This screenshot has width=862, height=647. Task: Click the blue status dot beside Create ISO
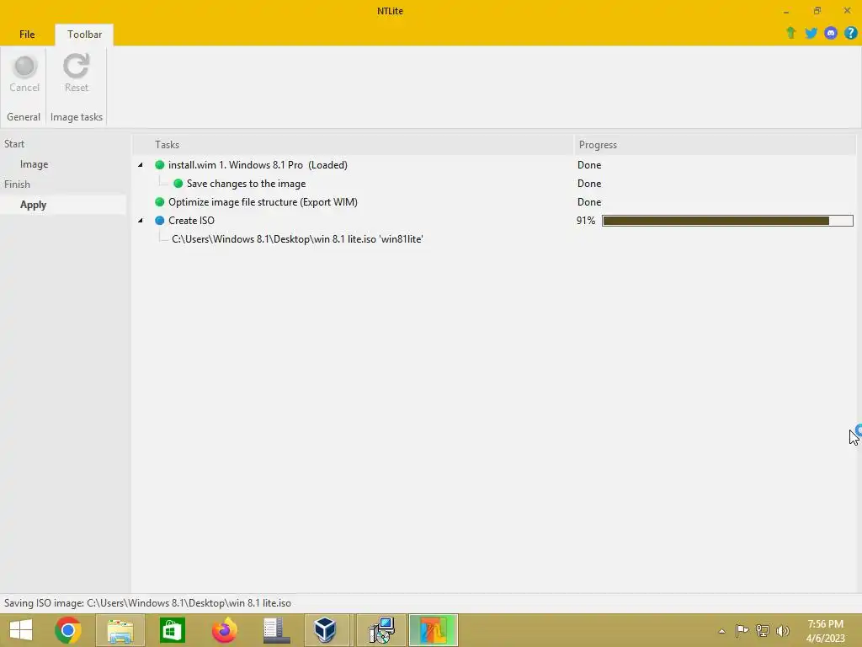coord(159,221)
